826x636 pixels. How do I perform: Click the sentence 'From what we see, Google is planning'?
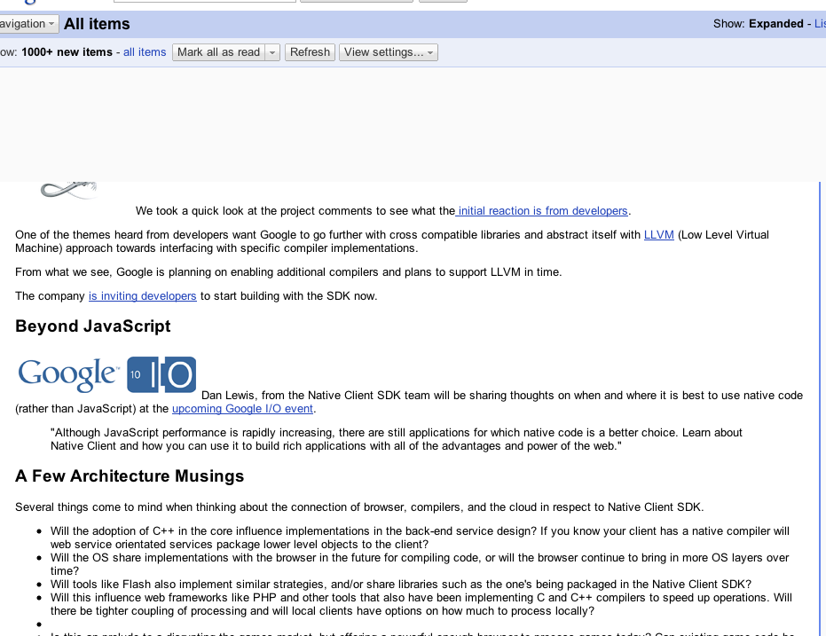click(x=288, y=272)
